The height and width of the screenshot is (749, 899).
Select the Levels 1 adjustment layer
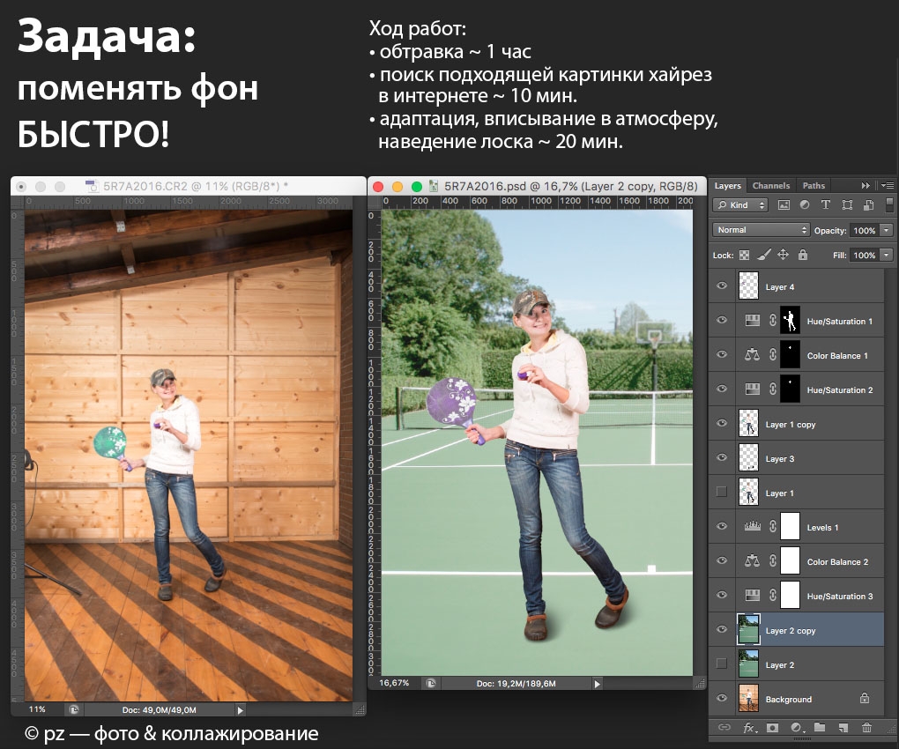coord(822,527)
